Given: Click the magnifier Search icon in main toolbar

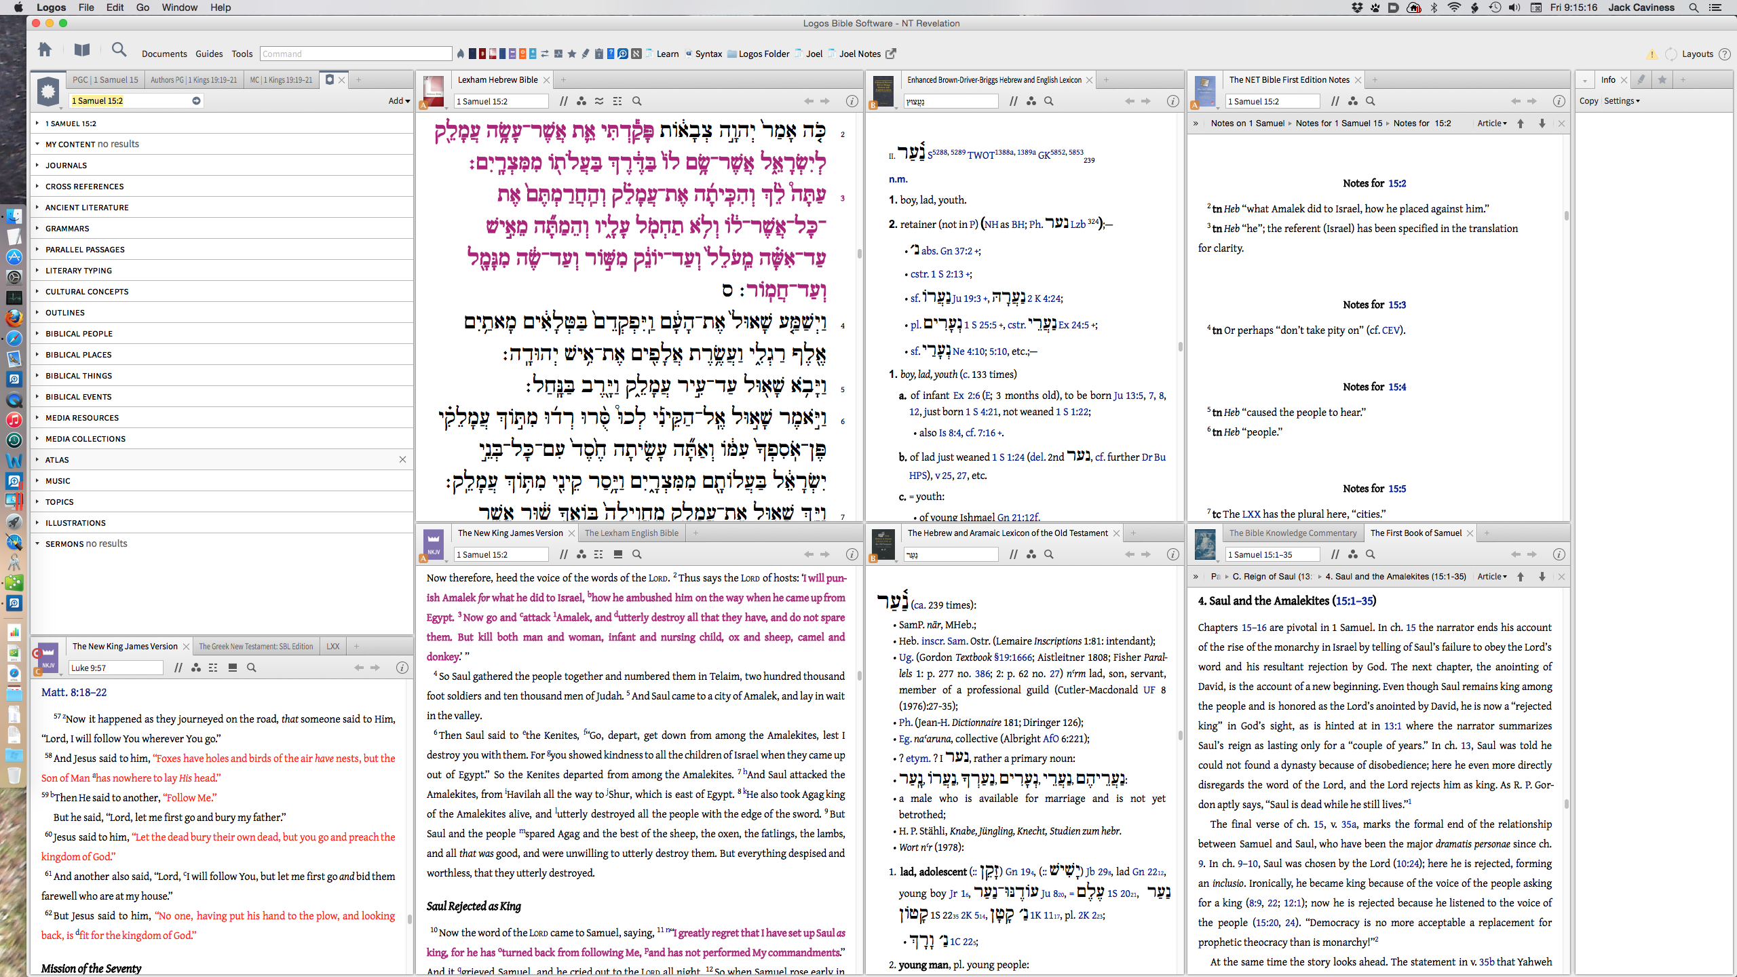Looking at the screenshot, I should (x=119, y=50).
